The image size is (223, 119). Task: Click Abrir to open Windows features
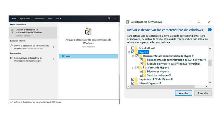[x=88, y=56]
